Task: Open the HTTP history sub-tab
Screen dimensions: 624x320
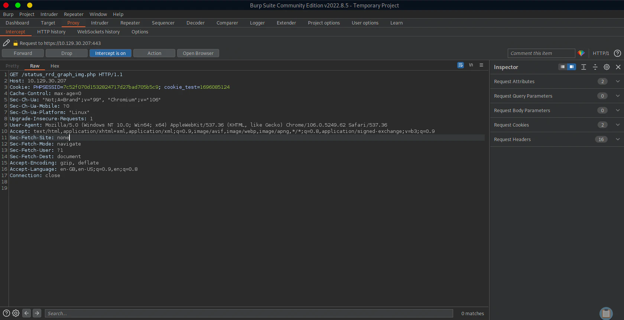Action: [51, 32]
